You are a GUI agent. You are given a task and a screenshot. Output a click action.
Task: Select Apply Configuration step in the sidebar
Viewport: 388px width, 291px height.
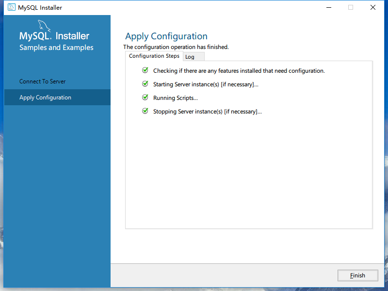click(45, 97)
